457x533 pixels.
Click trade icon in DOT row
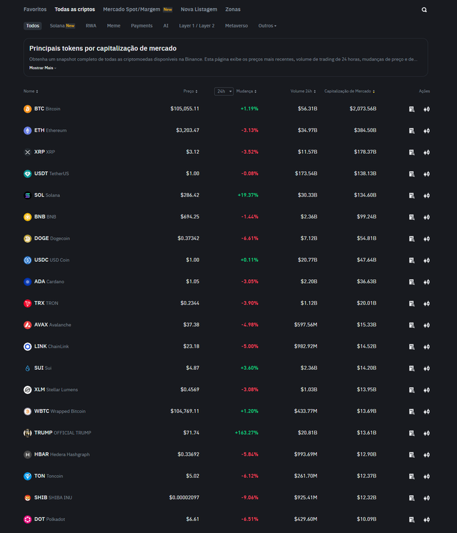click(x=427, y=520)
